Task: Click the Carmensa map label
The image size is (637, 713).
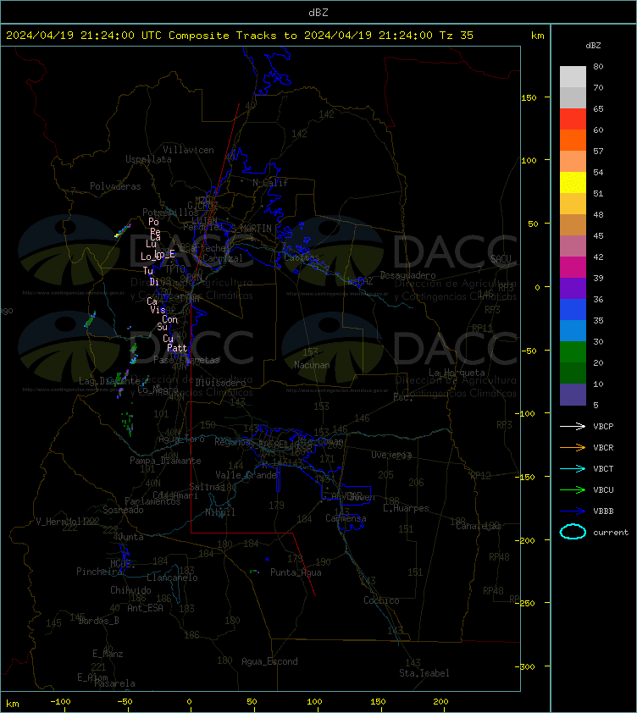Action: 346,518
